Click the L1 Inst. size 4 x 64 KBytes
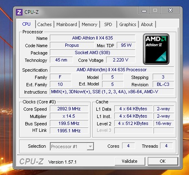The width and height of the screenshot is (189, 175). click(x=133, y=116)
